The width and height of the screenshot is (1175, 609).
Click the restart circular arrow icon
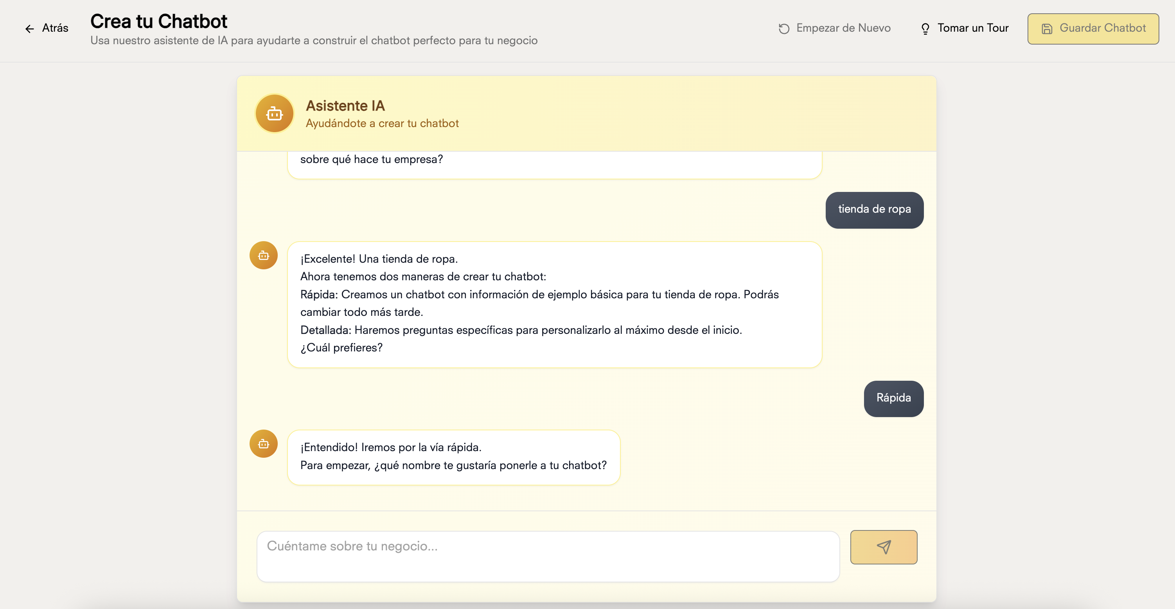783,29
